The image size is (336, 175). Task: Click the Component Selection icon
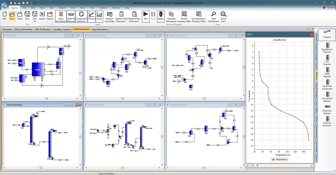[81, 16]
